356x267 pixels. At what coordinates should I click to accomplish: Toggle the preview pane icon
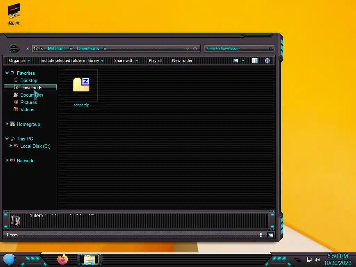[x=255, y=60]
